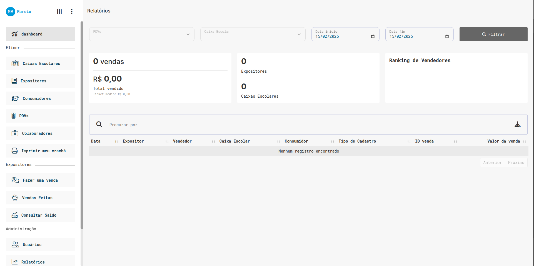Viewport: 534px width, 266px height.
Task: Click the Anterior pagination button
Action: click(x=492, y=163)
